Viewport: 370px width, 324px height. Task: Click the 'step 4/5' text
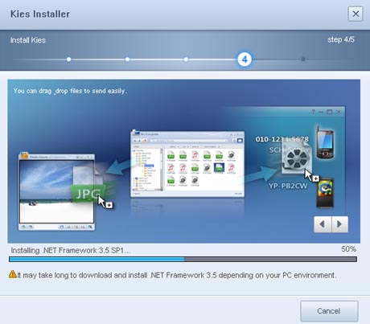tap(341, 39)
